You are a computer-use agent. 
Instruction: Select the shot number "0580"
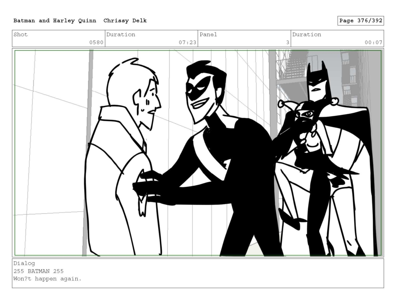[x=96, y=42]
